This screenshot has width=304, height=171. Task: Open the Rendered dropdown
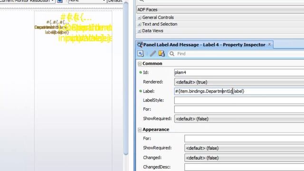239,82
